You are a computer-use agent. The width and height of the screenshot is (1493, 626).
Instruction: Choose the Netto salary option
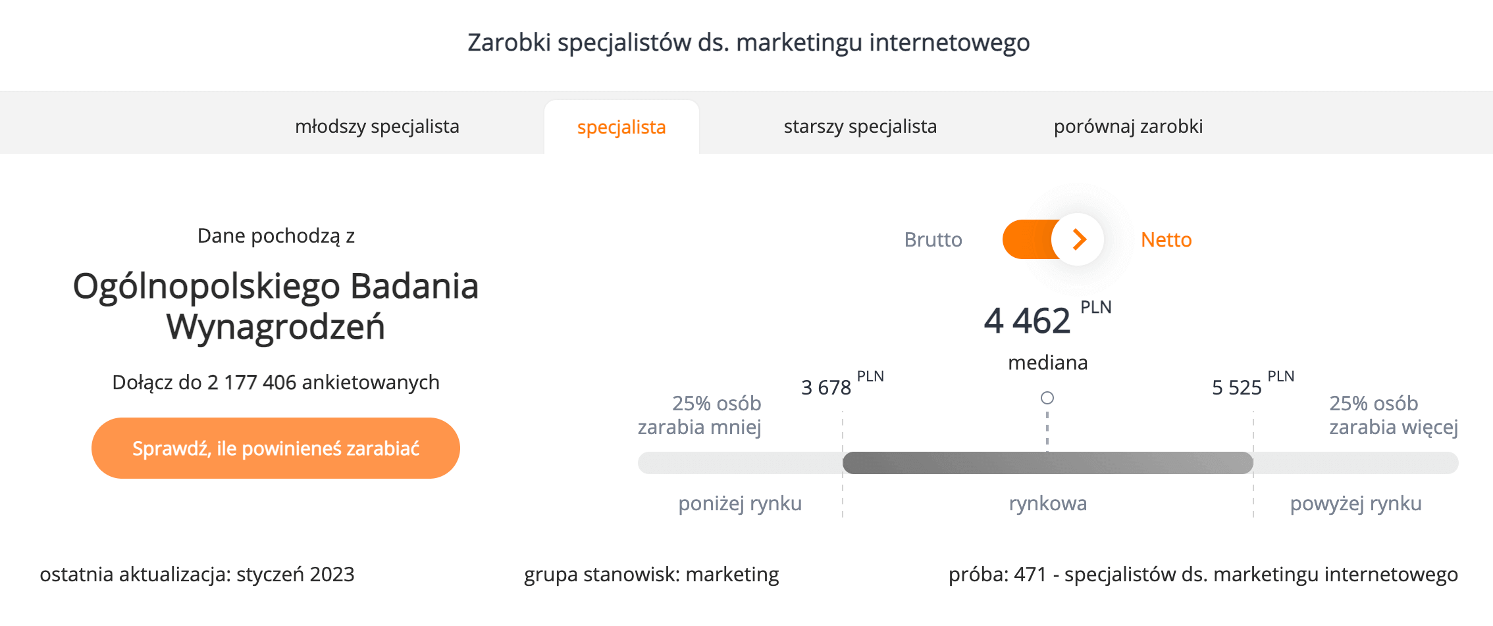[x=1166, y=240]
